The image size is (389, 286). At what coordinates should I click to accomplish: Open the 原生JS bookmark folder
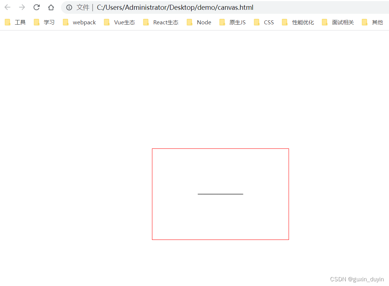(233, 22)
